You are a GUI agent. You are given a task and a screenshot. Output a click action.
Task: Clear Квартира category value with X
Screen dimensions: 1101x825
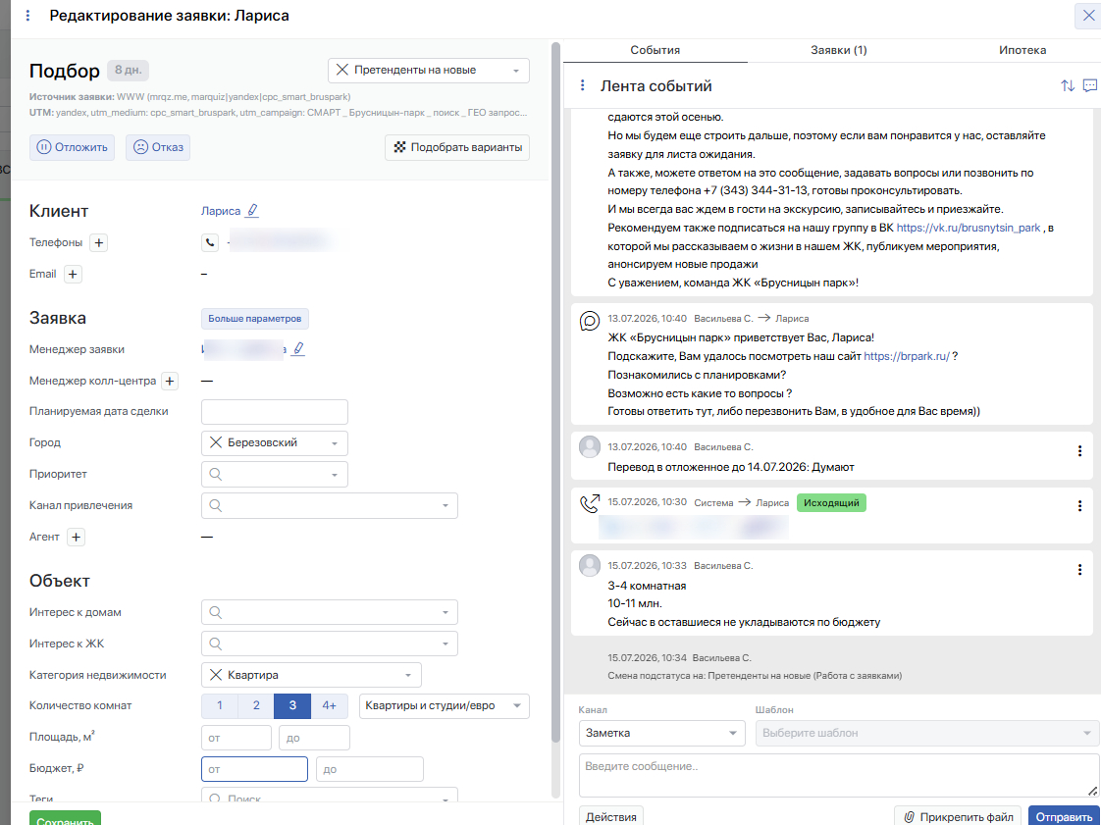click(216, 675)
